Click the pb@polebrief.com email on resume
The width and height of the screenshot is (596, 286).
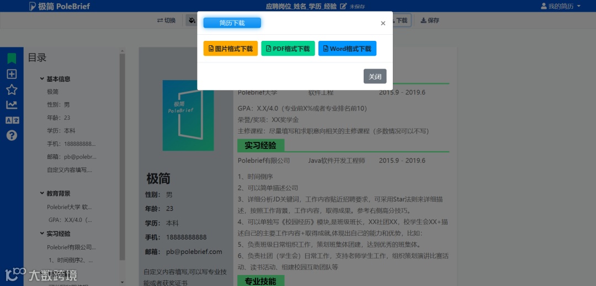pos(194,252)
